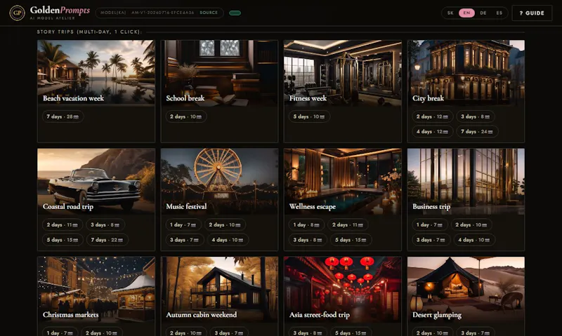This screenshot has height=336, width=562.
Task: Choose Christmas markets 1 day · 7
Action: coord(60,332)
